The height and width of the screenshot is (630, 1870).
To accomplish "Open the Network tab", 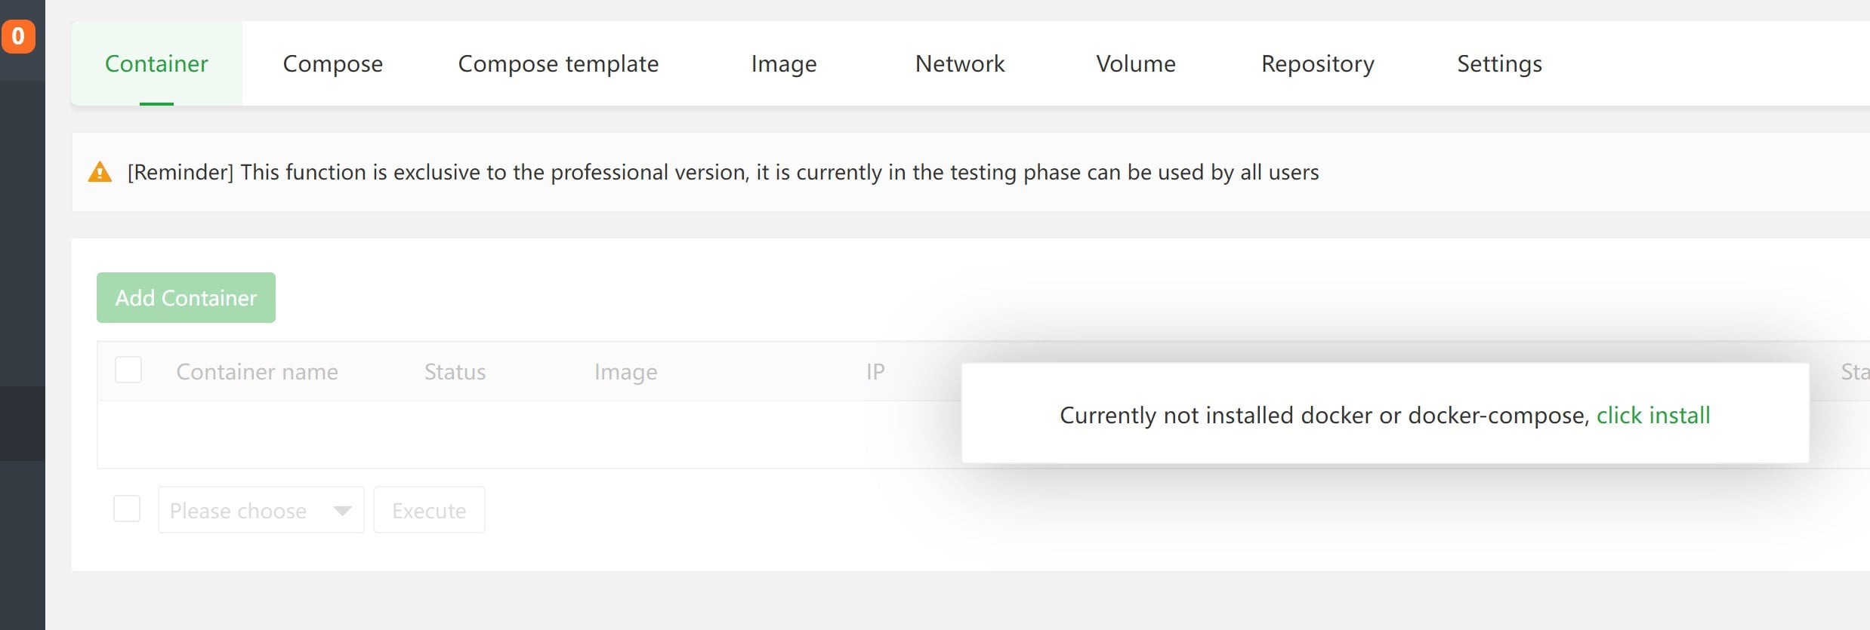I will (x=959, y=64).
